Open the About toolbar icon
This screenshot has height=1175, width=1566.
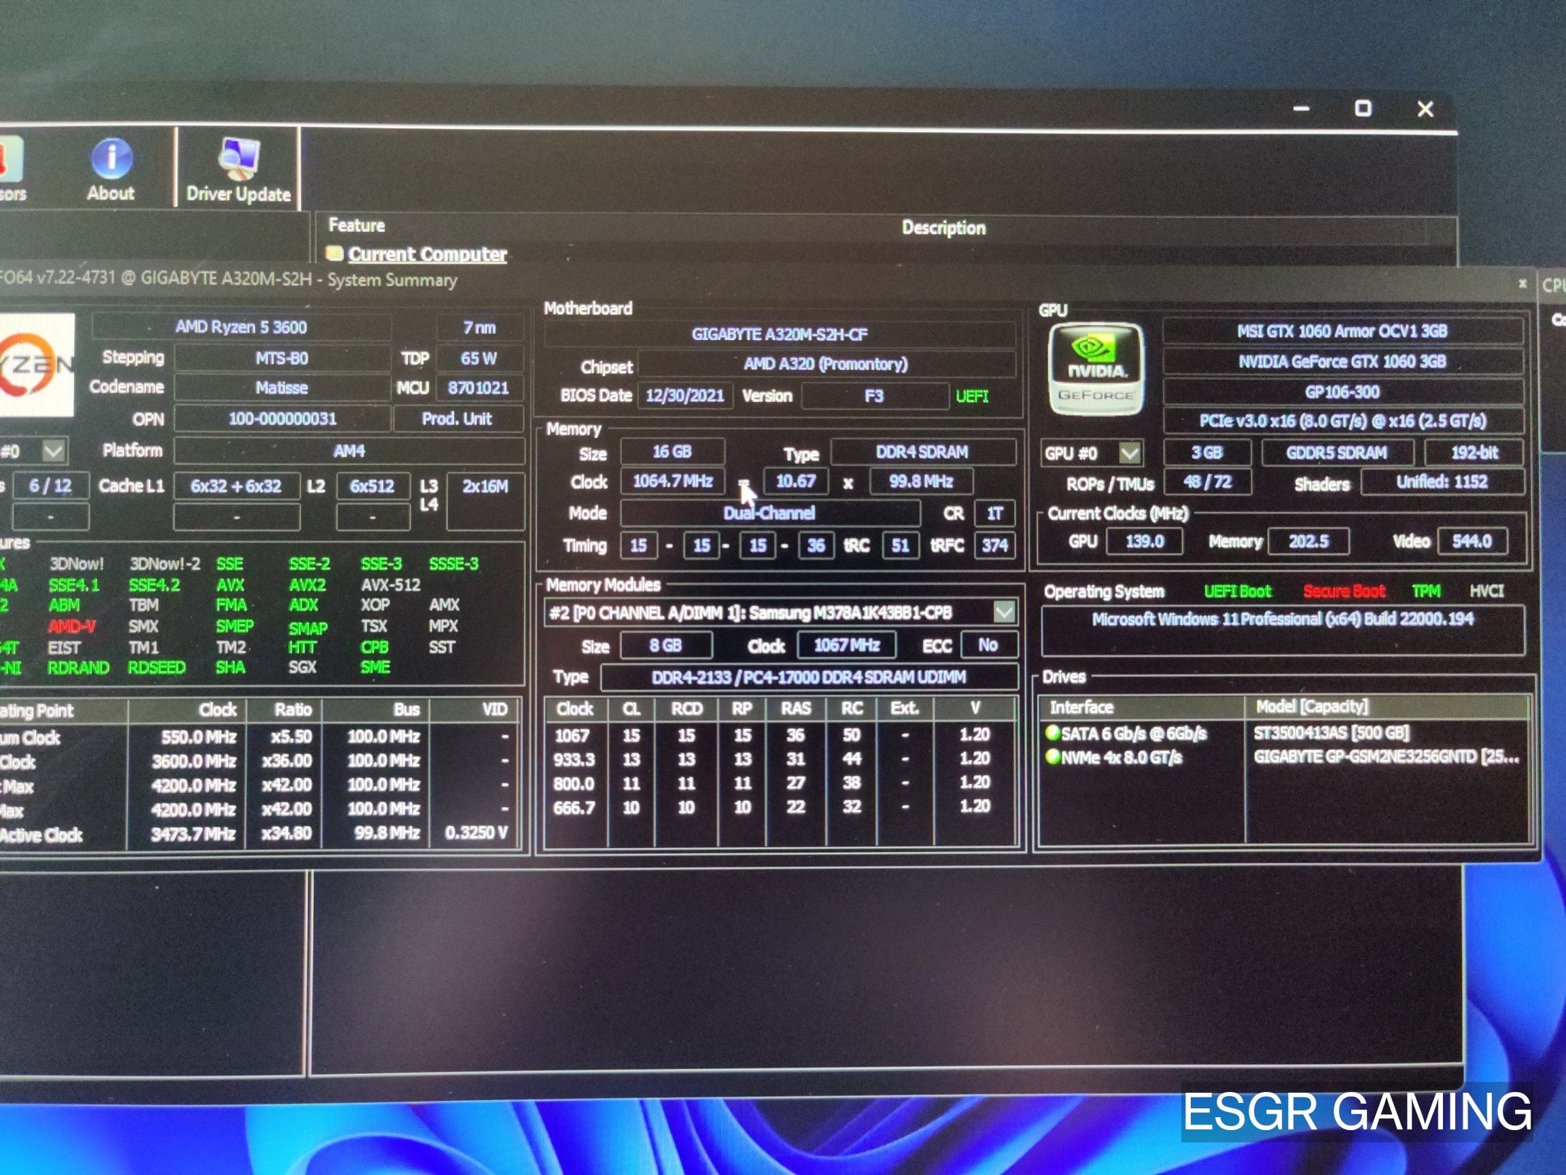point(111,169)
